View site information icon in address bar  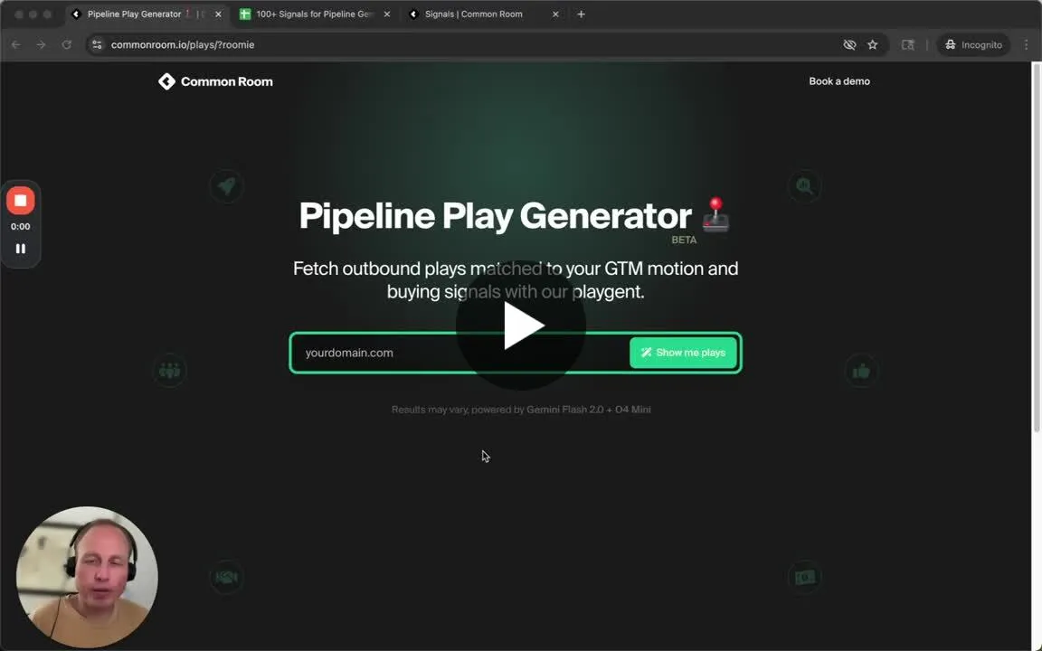(x=97, y=44)
